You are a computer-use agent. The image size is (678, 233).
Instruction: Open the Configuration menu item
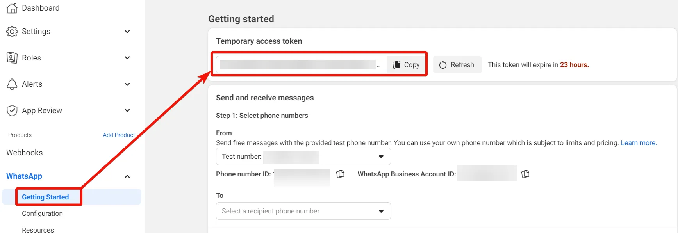point(42,213)
